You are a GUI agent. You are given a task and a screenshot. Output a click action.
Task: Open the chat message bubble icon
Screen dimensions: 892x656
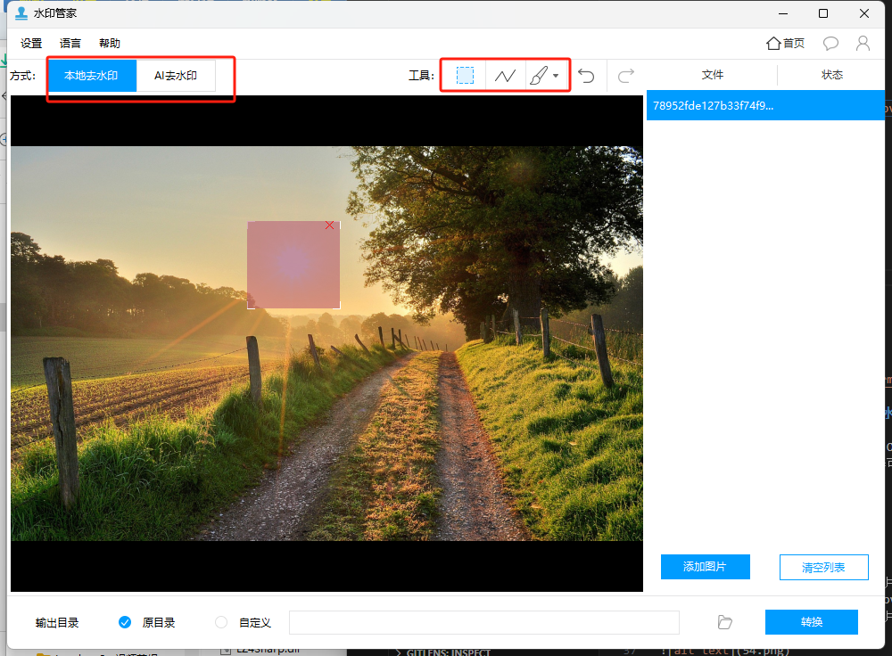[830, 43]
